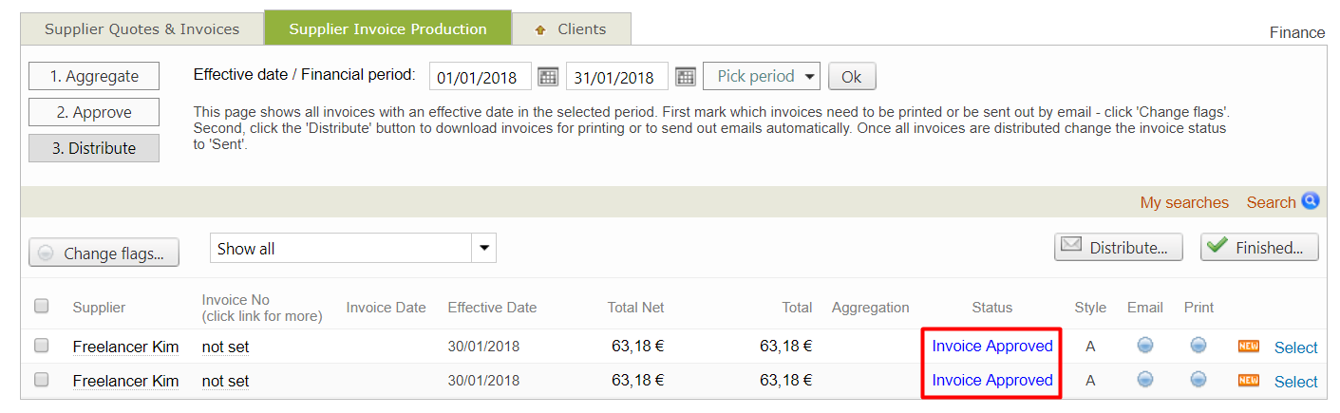Open the Clients tab
This screenshot has width=1340, height=413.
(571, 29)
